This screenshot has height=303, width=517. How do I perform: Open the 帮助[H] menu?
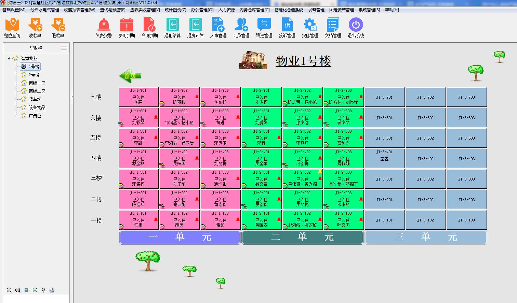392,10
